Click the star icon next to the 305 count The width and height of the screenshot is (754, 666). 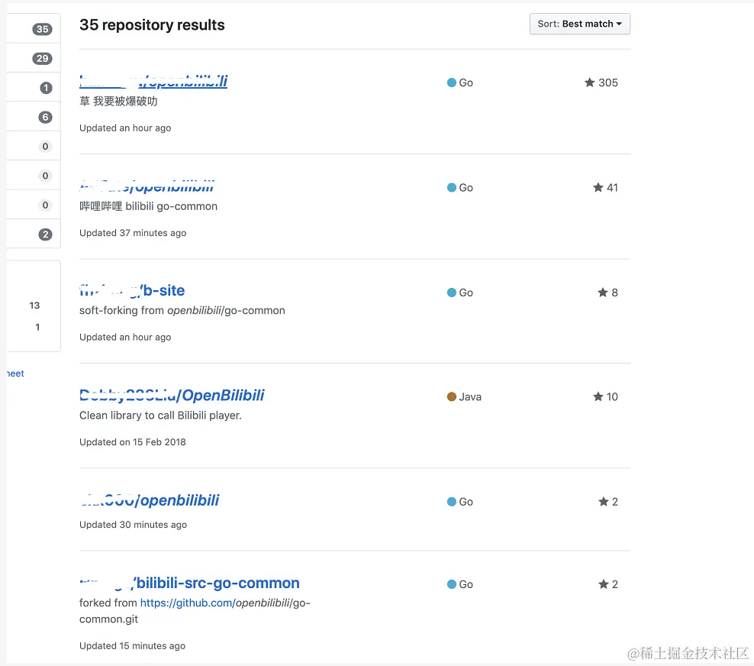588,82
